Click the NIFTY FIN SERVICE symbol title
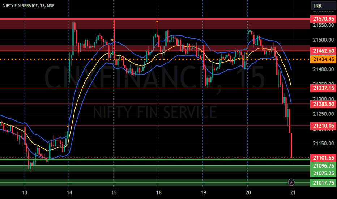The image size is (337, 199). pos(28,5)
